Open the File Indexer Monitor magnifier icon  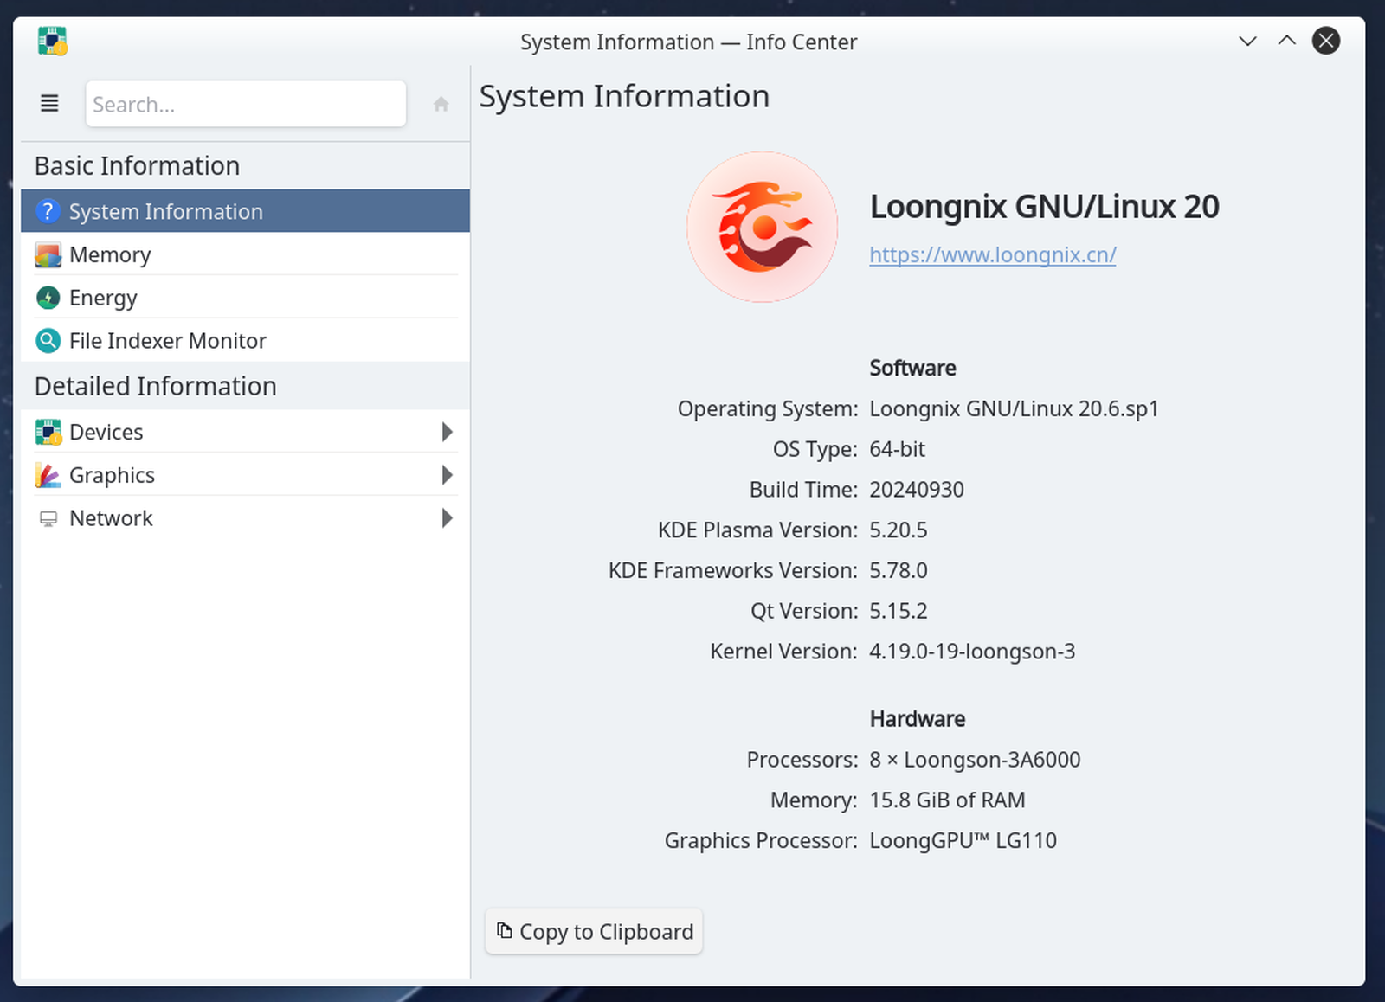pyautogui.click(x=48, y=340)
